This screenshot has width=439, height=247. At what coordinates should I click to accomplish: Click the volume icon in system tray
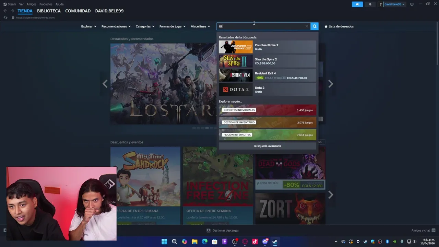pyautogui.click(x=414, y=242)
